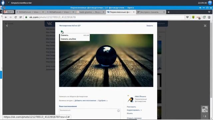Click Написать на обороте фотокарточки description field

click(x=73, y=96)
